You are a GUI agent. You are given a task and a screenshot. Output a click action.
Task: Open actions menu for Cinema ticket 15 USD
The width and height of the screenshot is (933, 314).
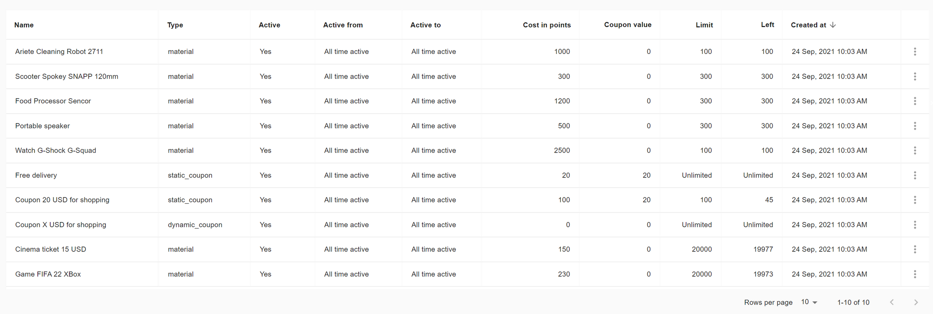[x=915, y=249]
